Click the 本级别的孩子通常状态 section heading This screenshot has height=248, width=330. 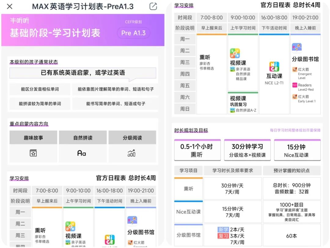coord(34,62)
